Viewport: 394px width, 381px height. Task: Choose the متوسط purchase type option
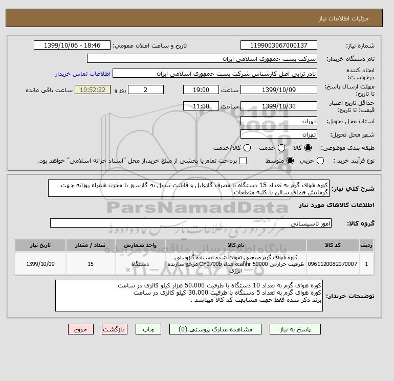click(290, 161)
